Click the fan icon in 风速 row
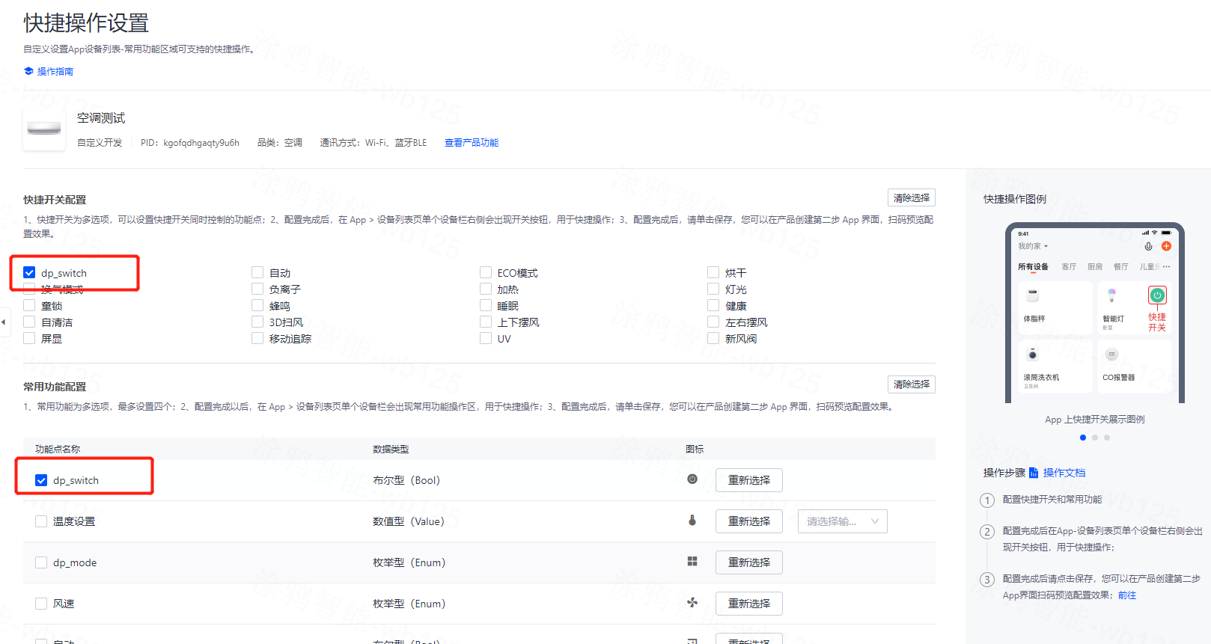 pos(692,603)
